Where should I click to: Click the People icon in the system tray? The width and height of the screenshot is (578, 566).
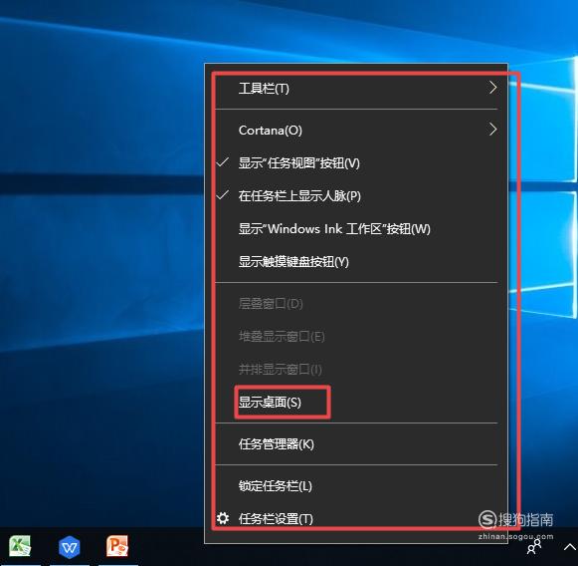pos(534,547)
